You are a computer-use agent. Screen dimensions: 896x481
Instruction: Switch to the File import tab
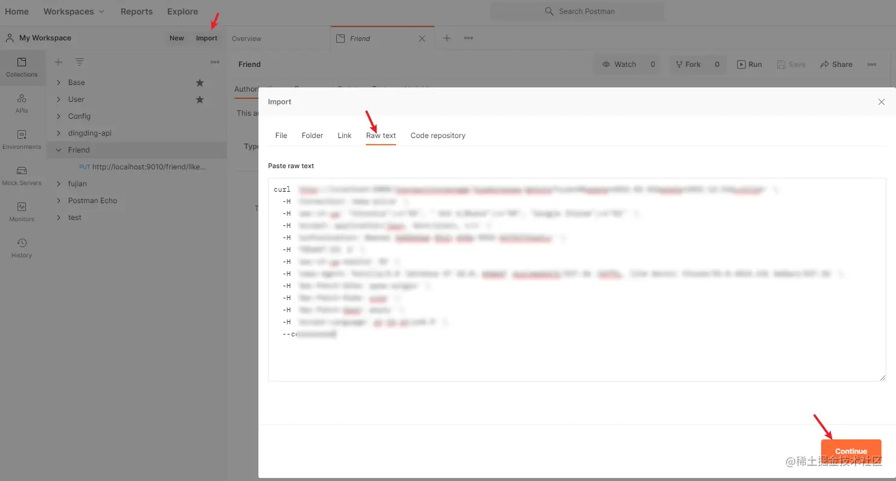(281, 136)
